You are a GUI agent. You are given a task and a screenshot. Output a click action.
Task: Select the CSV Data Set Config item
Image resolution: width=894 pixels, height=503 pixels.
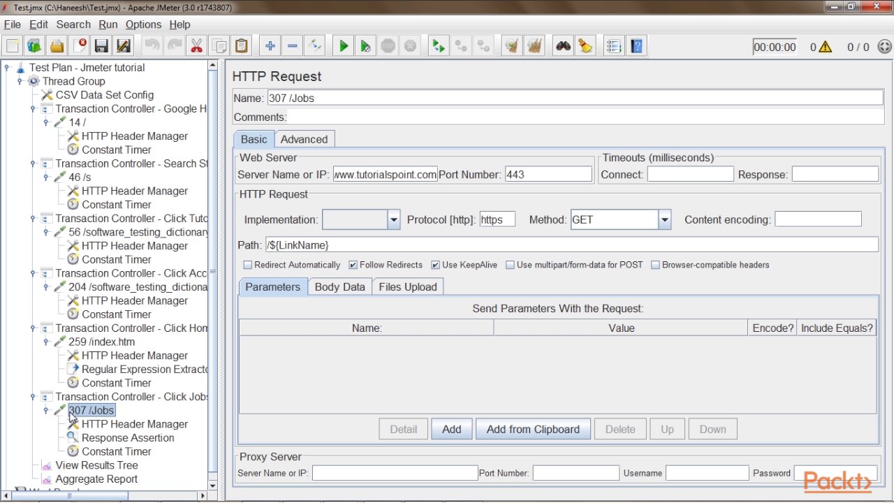(105, 95)
